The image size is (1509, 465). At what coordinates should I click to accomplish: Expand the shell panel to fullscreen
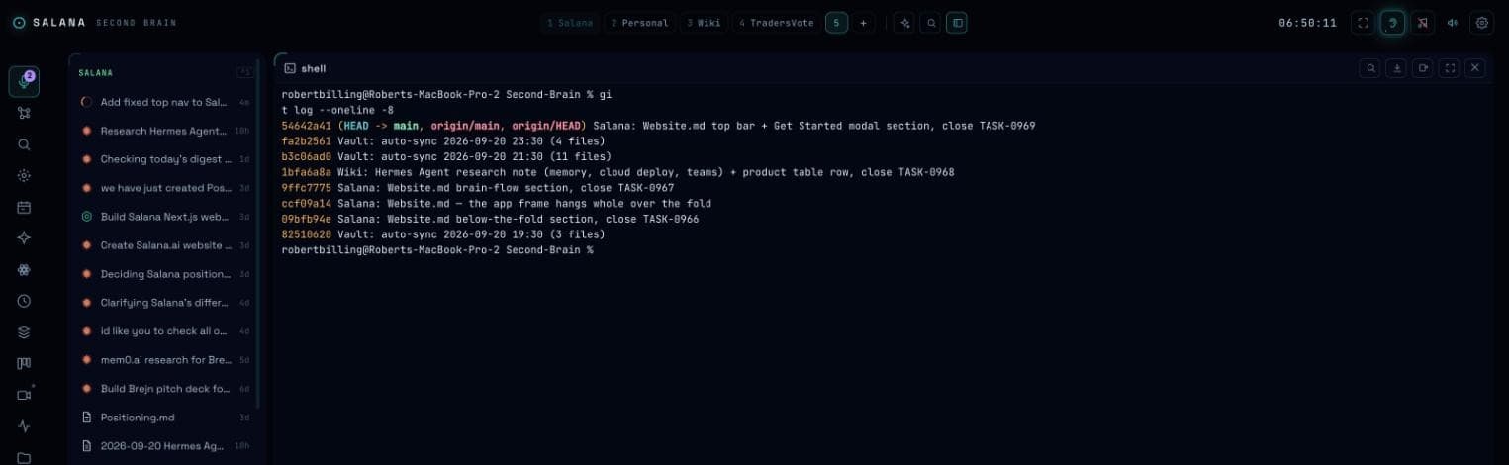pyautogui.click(x=1450, y=68)
